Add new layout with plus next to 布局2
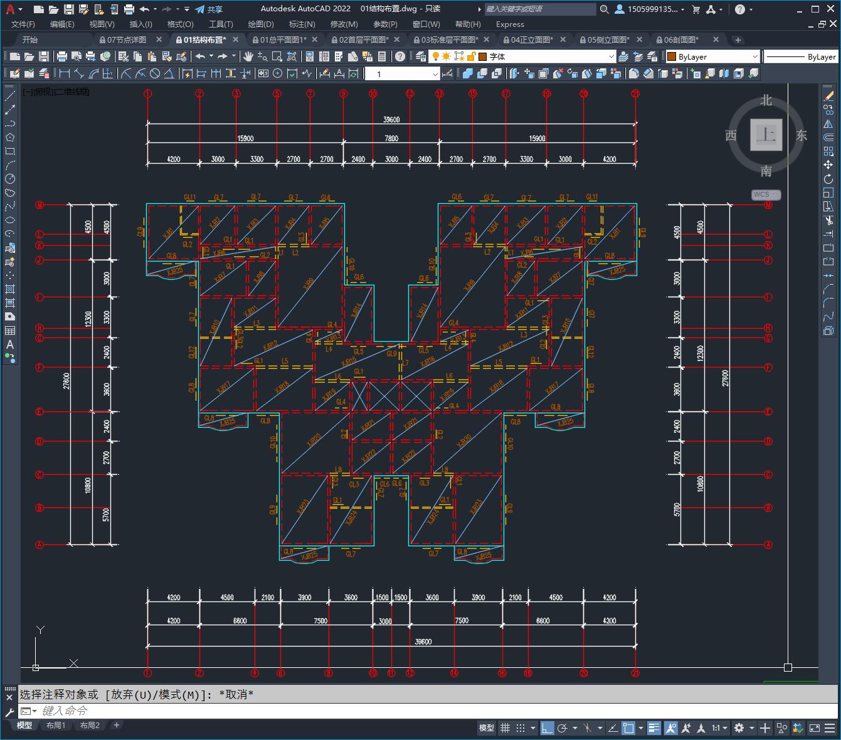This screenshot has height=740, width=841. point(116,725)
